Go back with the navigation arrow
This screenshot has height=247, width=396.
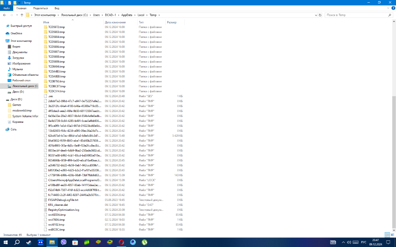pos(5,15)
